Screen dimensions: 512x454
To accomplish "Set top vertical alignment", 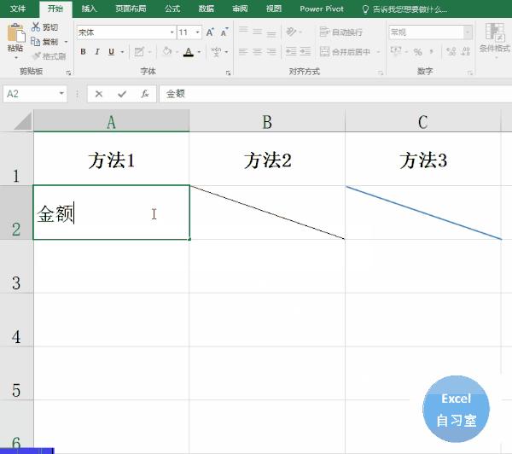I will 243,31.
